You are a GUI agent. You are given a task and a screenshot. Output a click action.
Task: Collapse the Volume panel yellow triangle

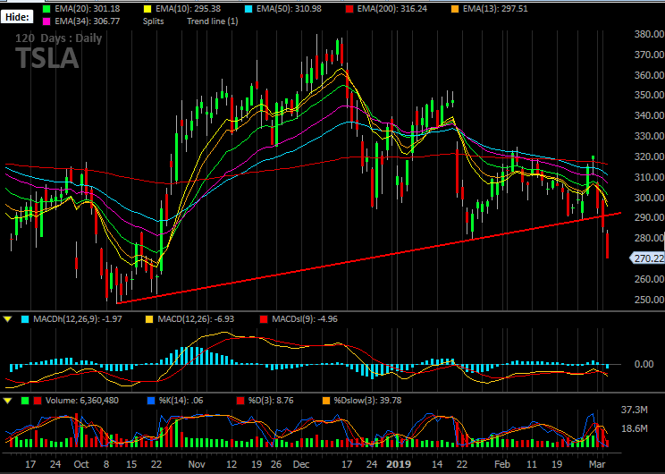tap(8, 400)
